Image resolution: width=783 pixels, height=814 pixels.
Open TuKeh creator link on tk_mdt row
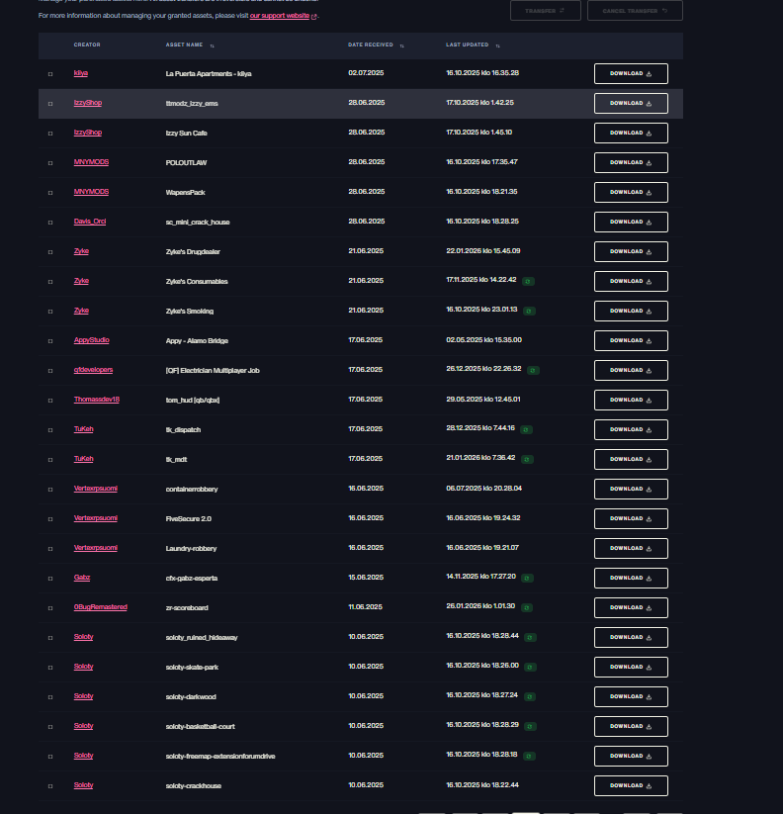pyautogui.click(x=84, y=458)
